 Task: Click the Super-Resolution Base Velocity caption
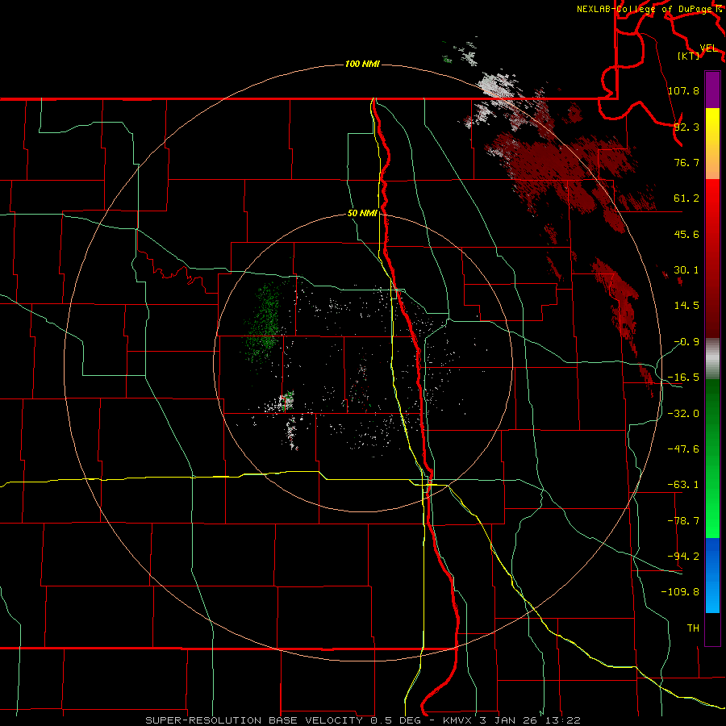363,720
